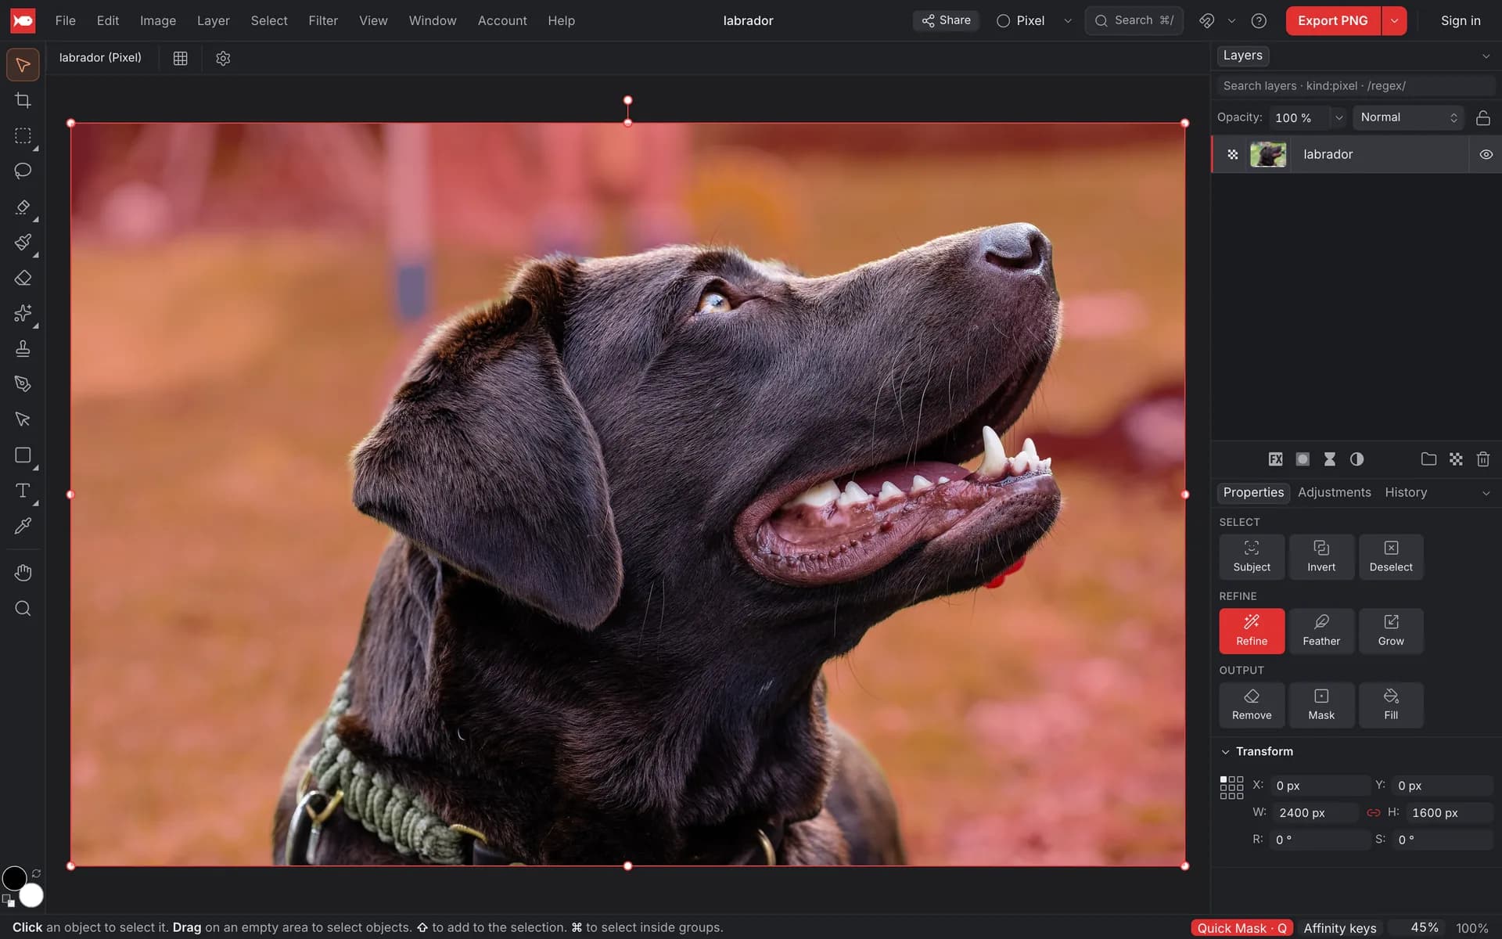1502x939 pixels.
Task: Toggle Quick Mask mode
Action: tap(1241, 928)
